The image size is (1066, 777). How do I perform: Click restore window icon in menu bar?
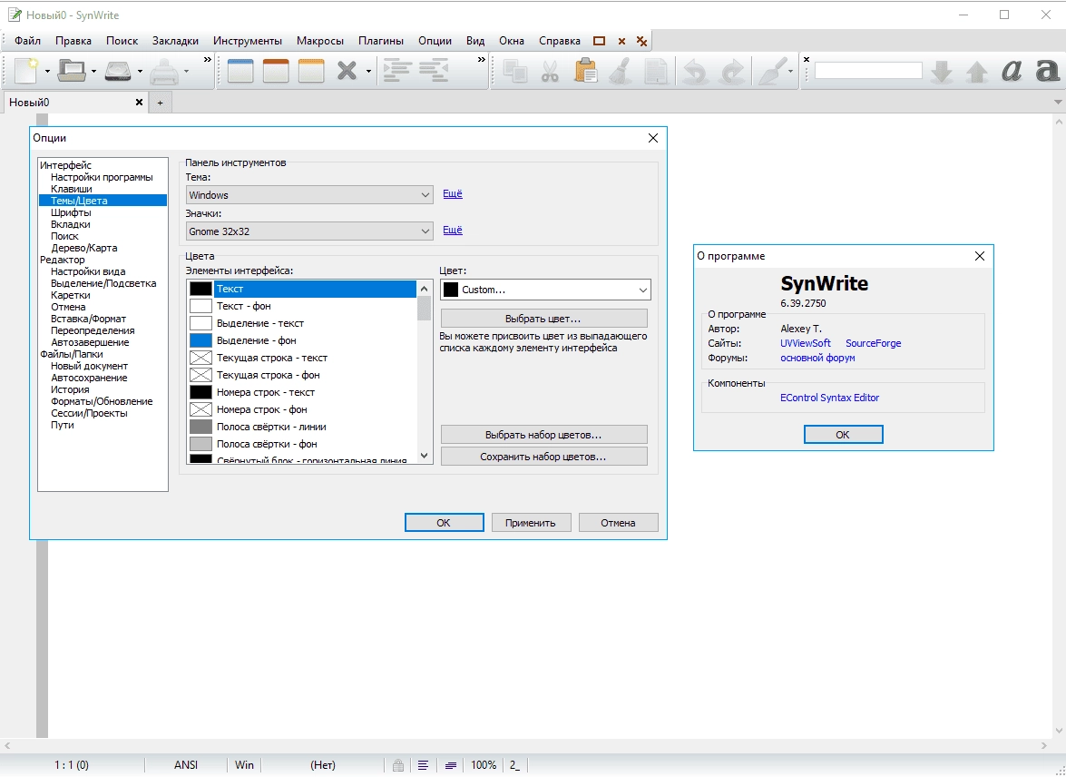click(x=599, y=41)
